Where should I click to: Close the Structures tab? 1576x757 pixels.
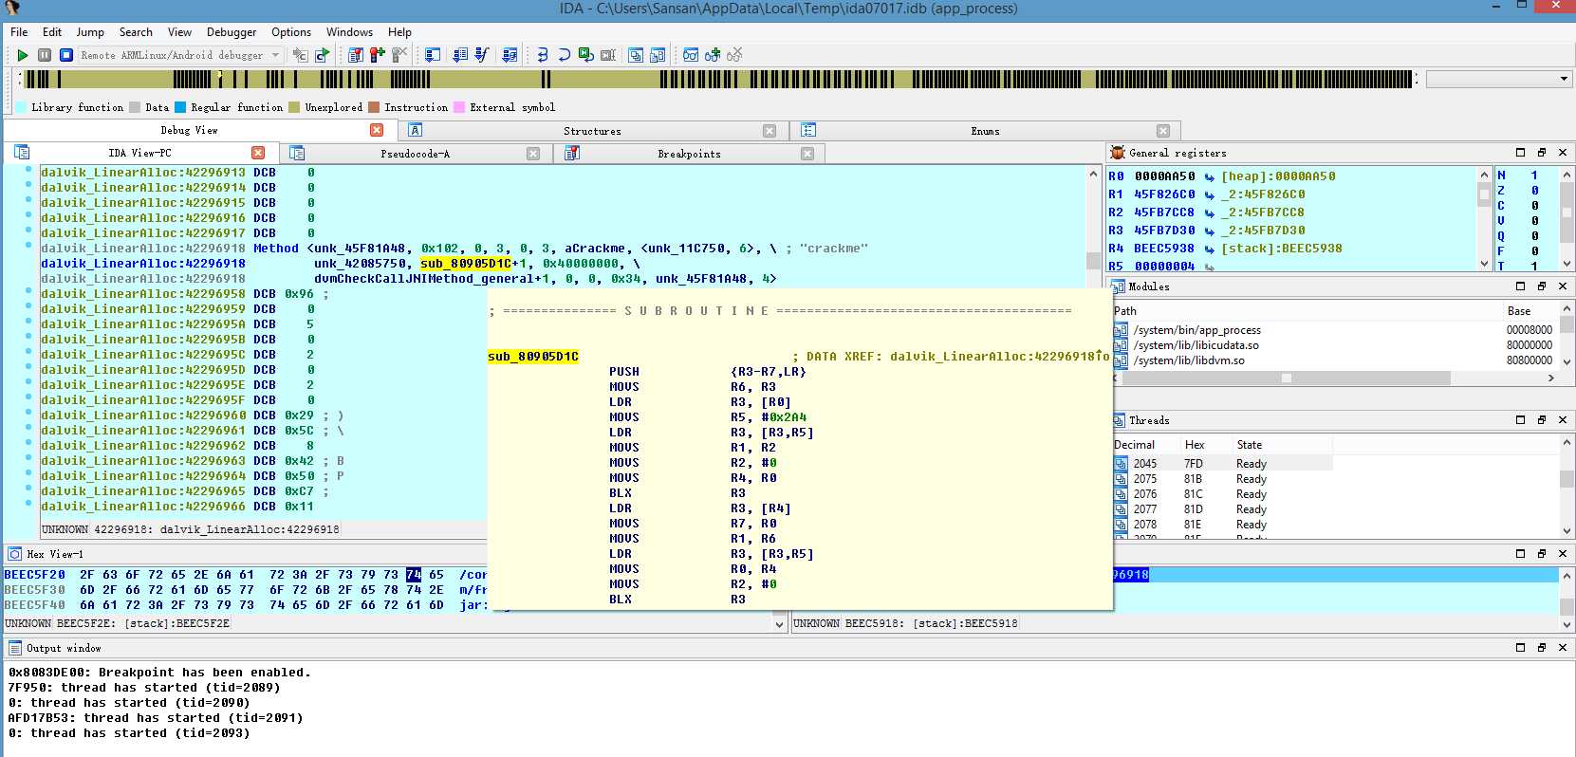[769, 131]
